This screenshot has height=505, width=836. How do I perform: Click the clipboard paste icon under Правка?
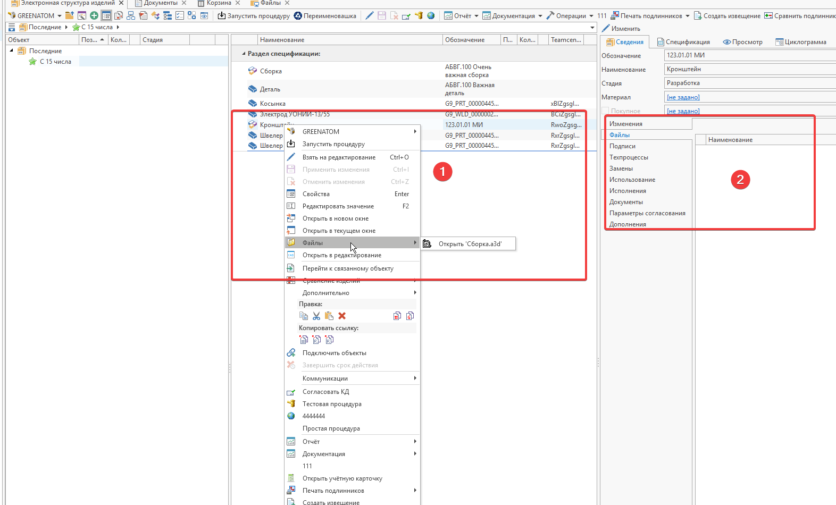[x=329, y=316]
